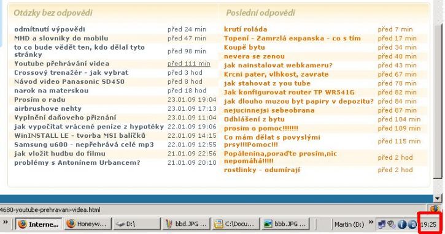Open question "Youtube přehrávání videa"
This screenshot has width=445, height=234.
coord(61,64)
